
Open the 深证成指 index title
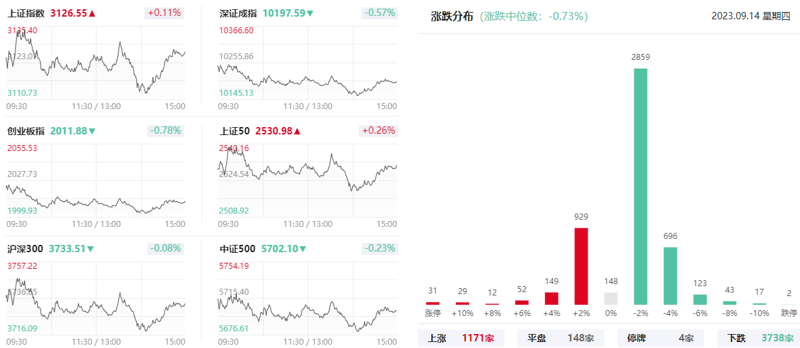[x=238, y=13]
